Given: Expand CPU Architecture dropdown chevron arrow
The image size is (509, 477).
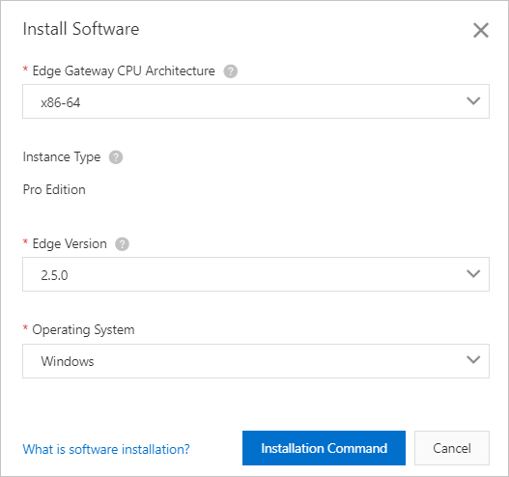Looking at the screenshot, I should tap(473, 101).
